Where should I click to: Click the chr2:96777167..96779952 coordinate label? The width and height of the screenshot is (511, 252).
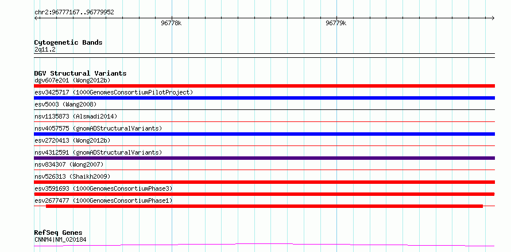click(74, 13)
